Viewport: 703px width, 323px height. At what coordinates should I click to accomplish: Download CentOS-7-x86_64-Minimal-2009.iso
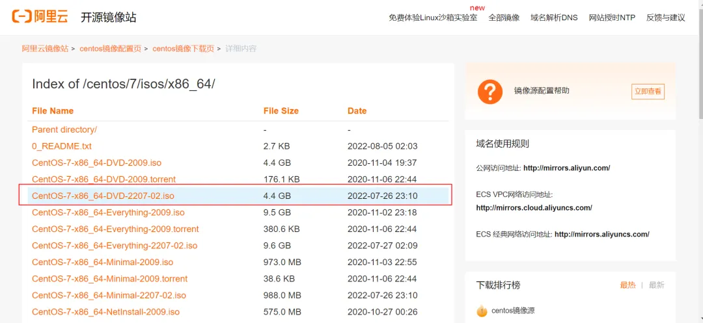pyautogui.click(x=102, y=262)
